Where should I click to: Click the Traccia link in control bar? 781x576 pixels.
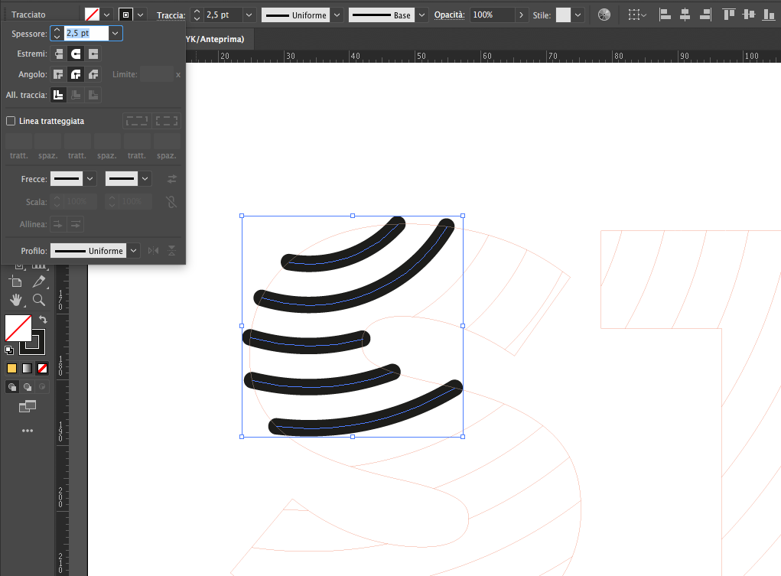click(x=171, y=15)
